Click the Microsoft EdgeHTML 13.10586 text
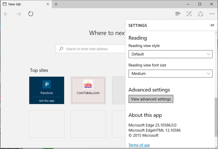The width and height of the screenshot is (218, 149). coord(154,130)
